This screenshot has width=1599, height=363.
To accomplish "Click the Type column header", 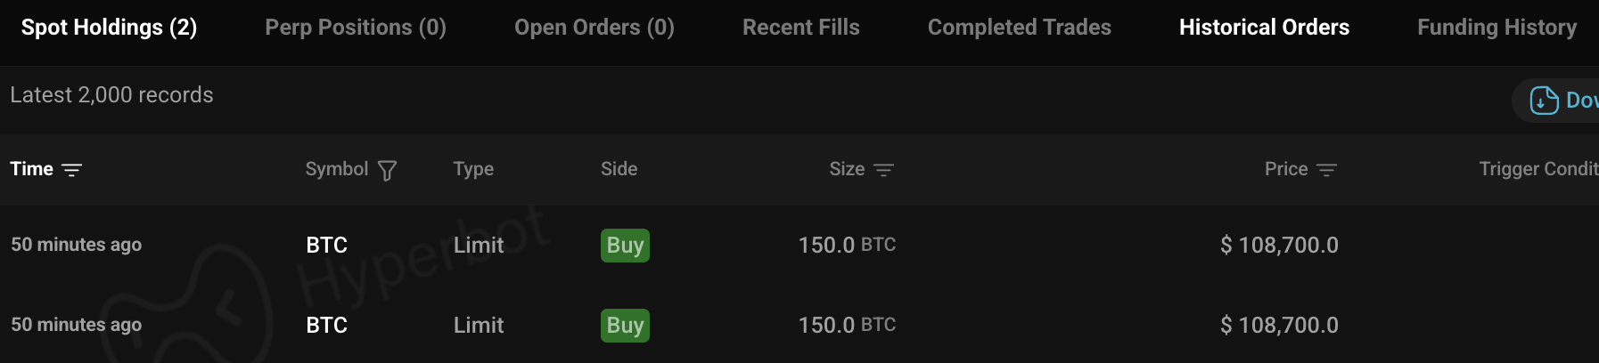I will [473, 169].
